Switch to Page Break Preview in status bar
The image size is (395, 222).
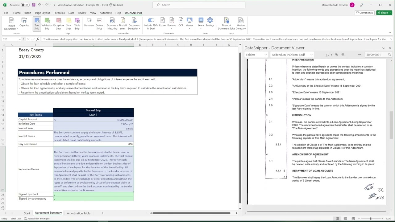(353, 219)
